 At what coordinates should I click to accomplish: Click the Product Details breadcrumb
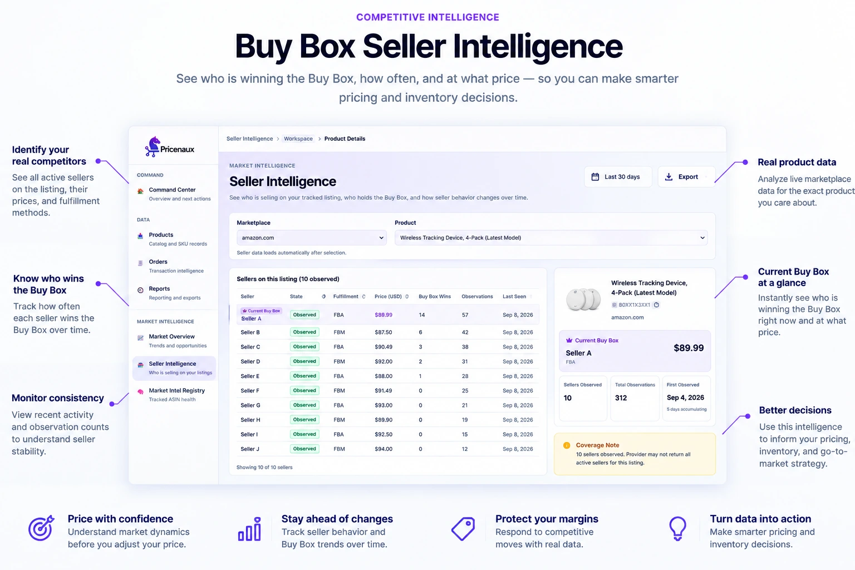pos(345,139)
